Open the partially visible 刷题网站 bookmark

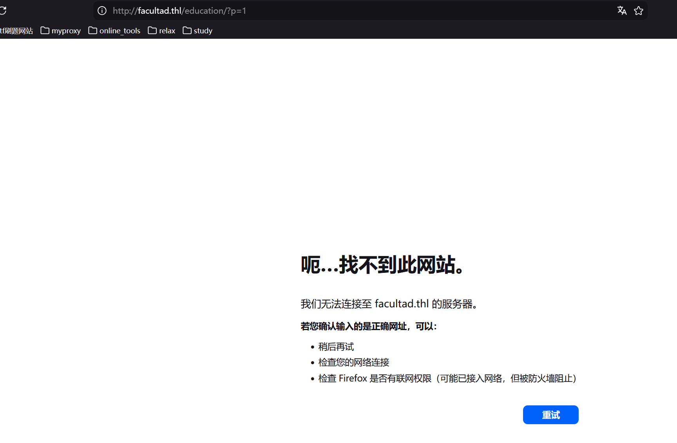point(16,31)
